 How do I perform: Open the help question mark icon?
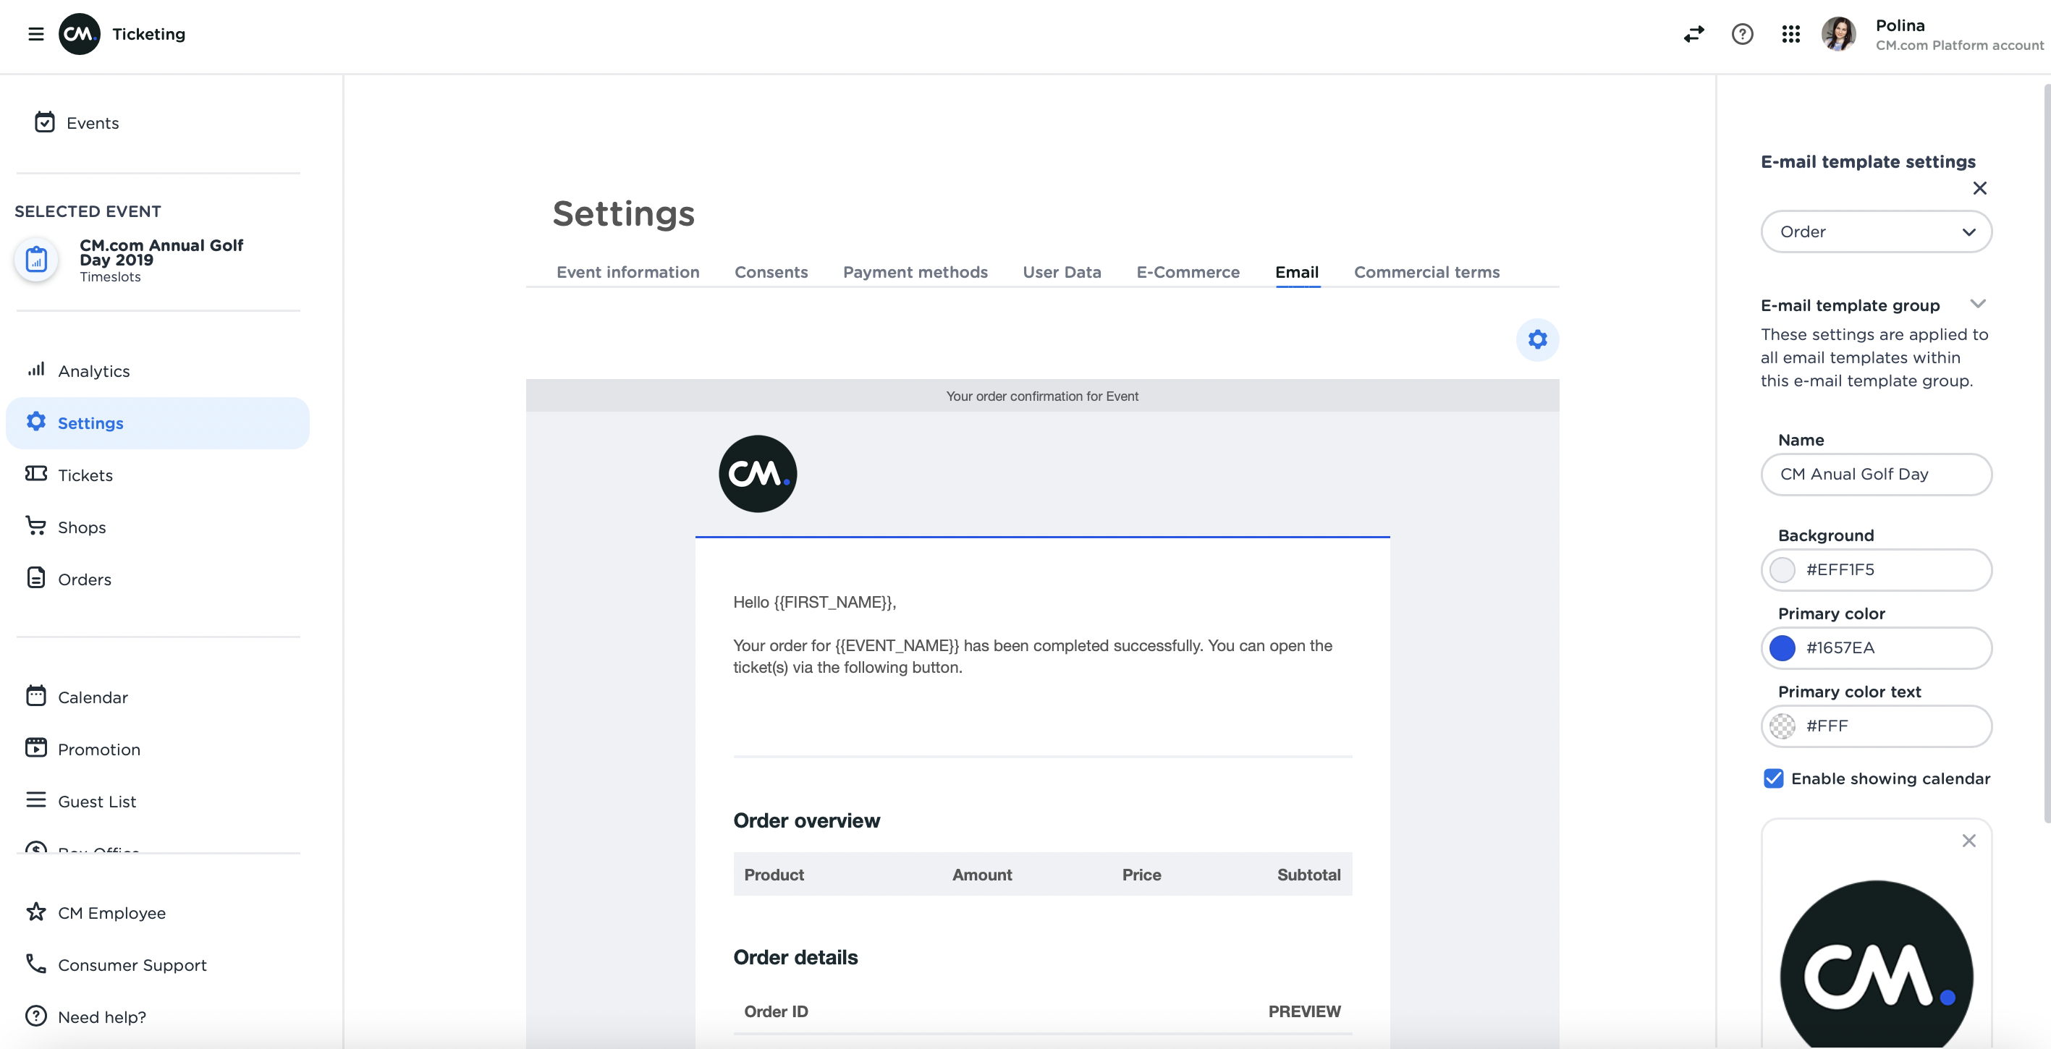click(x=1742, y=34)
